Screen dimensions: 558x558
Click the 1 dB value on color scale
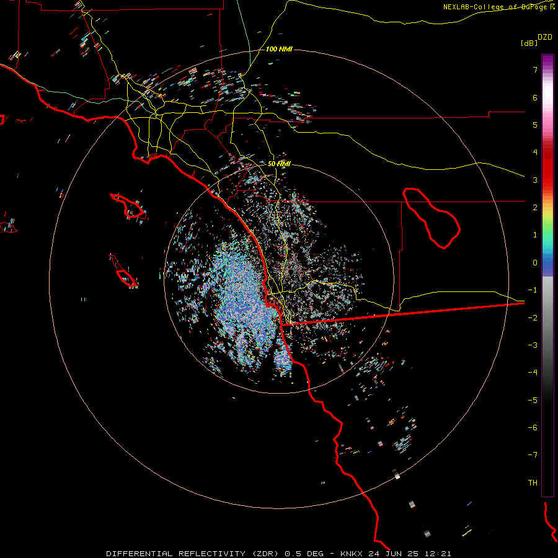tap(535, 235)
